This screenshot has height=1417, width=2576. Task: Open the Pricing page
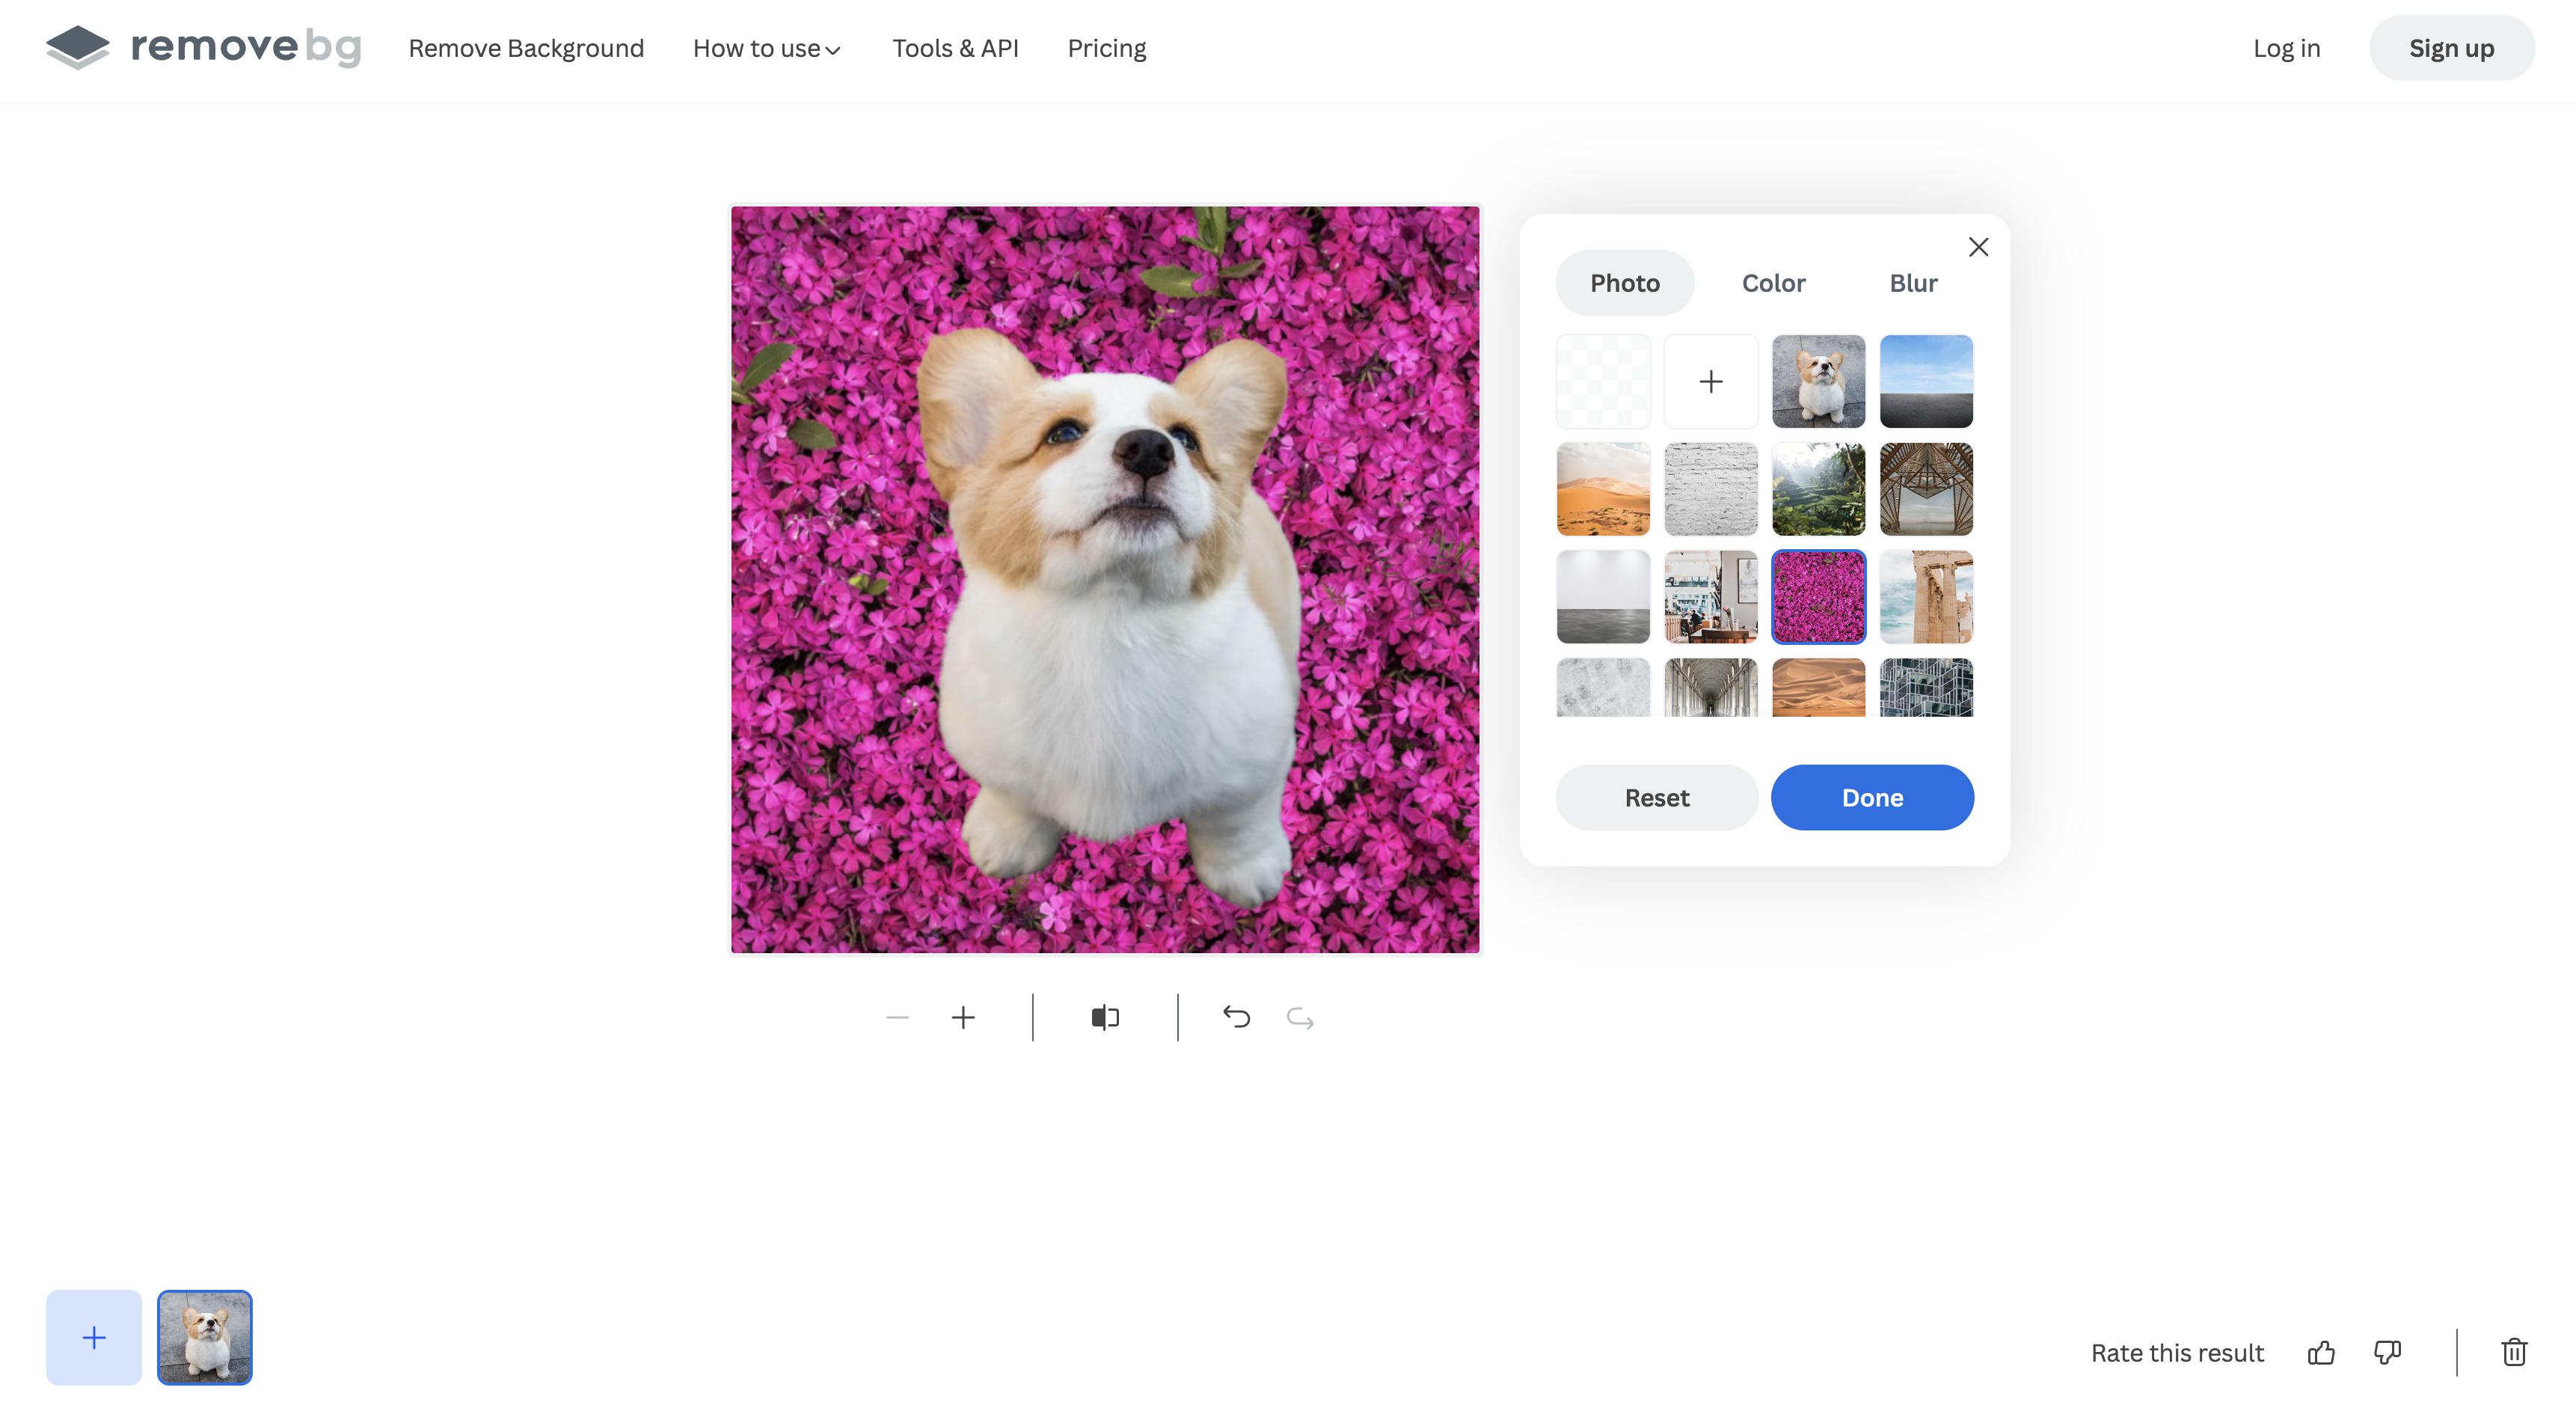click(x=1106, y=48)
